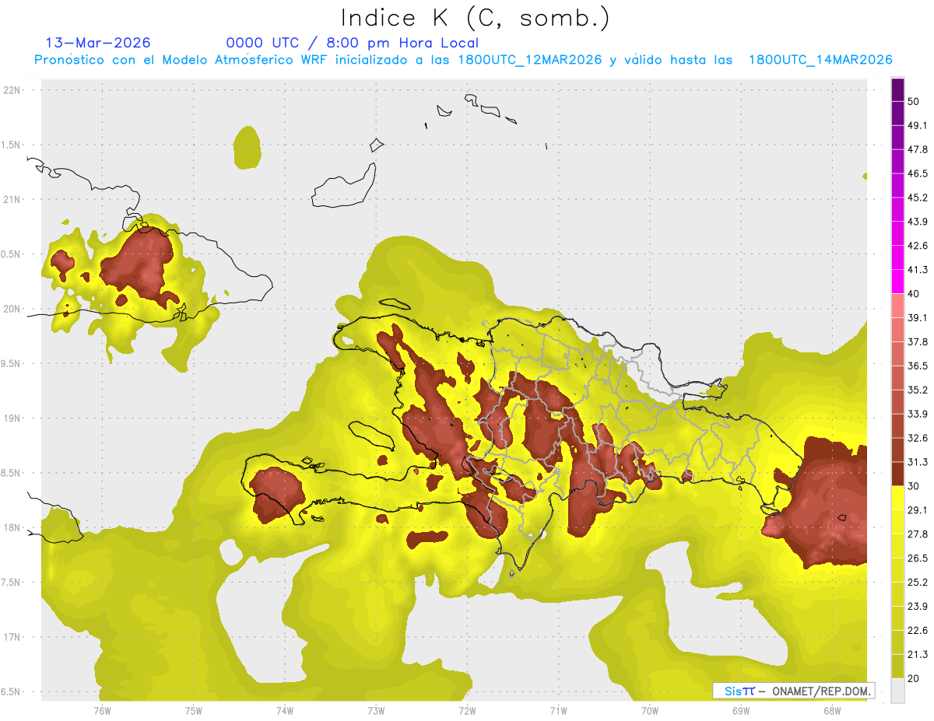Click the color bar label '41.3'
Viewport: 934px width, 721px height.
pos(918,270)
